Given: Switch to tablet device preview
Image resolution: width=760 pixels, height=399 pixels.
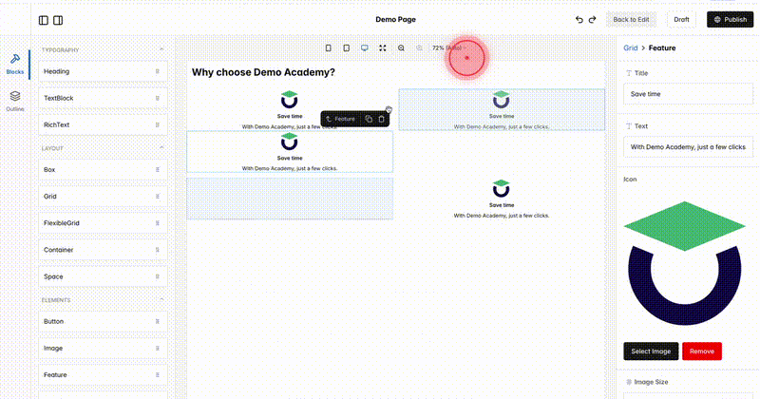Looking at the screenshot, I should click(x=346, y=48).
